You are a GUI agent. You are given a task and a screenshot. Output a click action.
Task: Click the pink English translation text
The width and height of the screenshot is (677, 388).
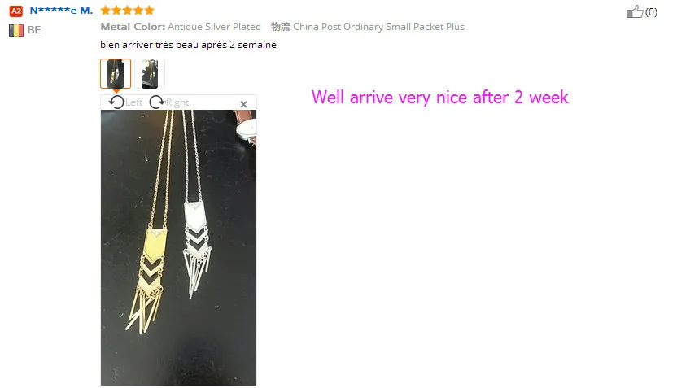tap(440, 97)
